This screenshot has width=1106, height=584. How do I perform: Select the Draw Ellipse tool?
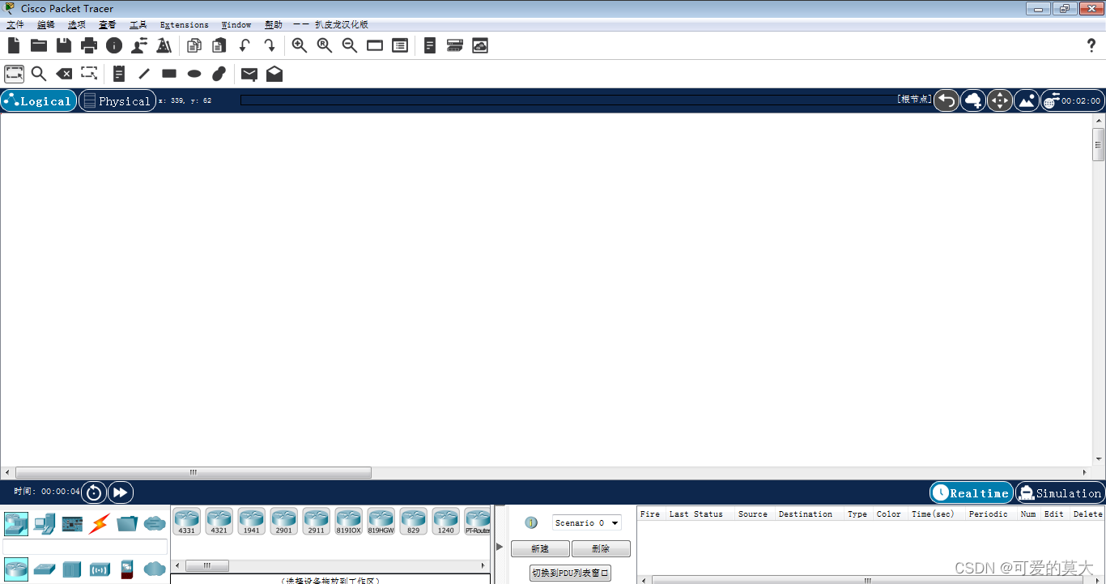point(194,74)
